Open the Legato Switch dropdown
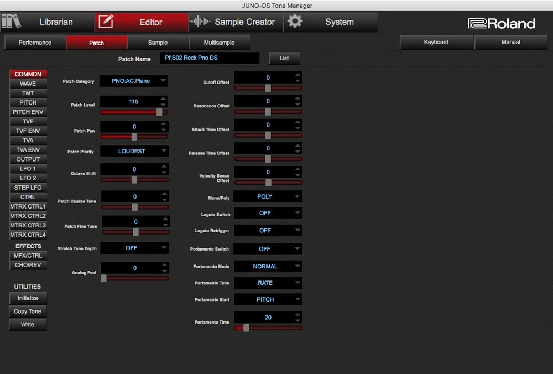This screenshot has height=374, width=553. [268, 213]
